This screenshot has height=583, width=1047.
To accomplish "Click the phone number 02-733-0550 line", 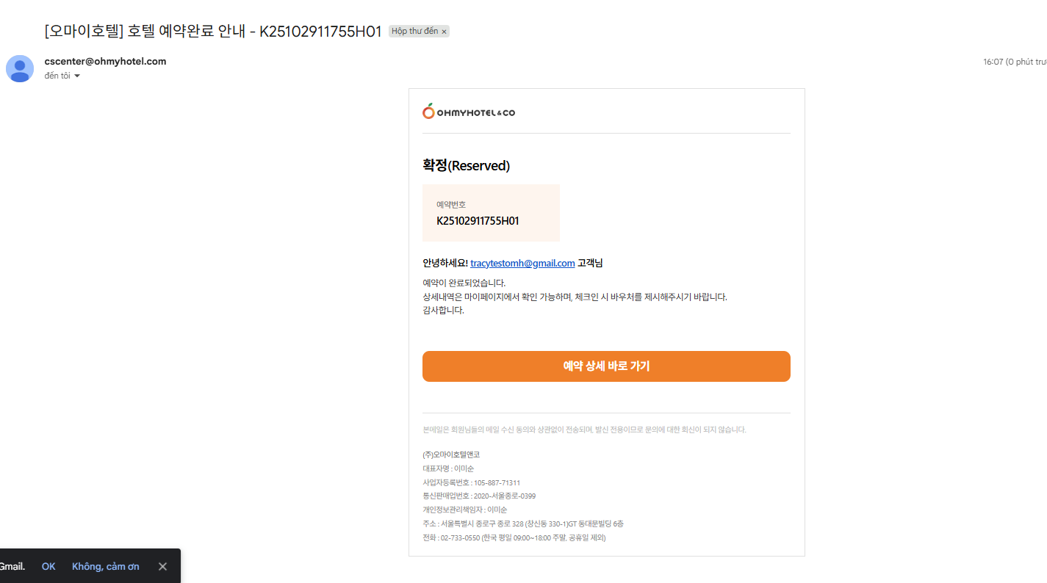I will pos(514,537).
